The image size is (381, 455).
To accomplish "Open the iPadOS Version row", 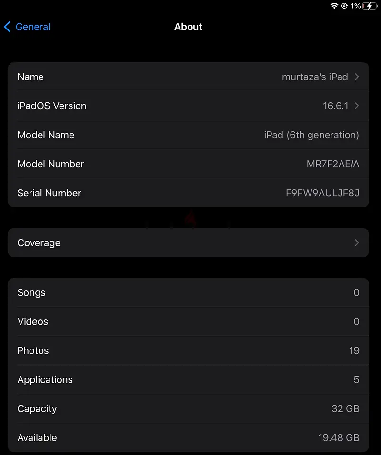I will point(188,106).
